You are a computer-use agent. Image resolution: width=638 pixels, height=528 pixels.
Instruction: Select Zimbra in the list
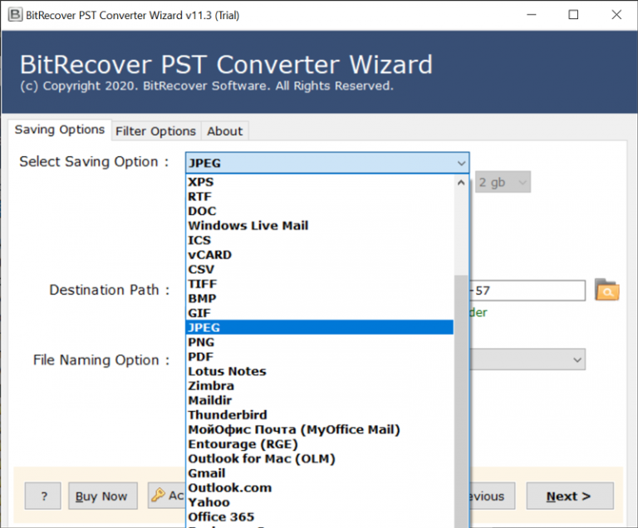[319, 386]
